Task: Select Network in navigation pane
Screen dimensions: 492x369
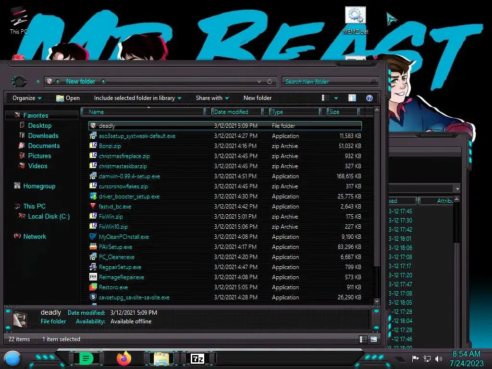Action: (x=35, y=236)
